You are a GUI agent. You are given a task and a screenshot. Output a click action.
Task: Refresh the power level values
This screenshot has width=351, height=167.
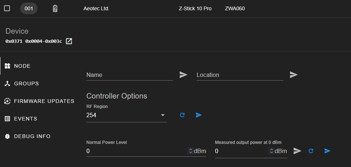pyautogui.click(x=311, y=151)
